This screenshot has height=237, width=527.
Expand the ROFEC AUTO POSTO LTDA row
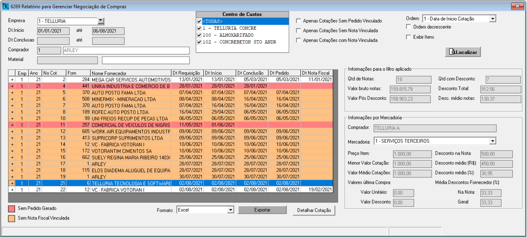pyautogui.click(x=12, y=112)
